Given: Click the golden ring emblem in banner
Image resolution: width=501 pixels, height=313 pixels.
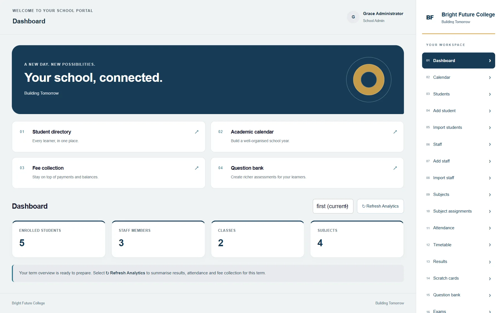Looking at the screenshot, I should (x=369, y=80).
